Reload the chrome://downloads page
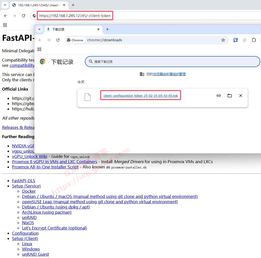This screenshot has width=261, height=258. pos(58,40)
